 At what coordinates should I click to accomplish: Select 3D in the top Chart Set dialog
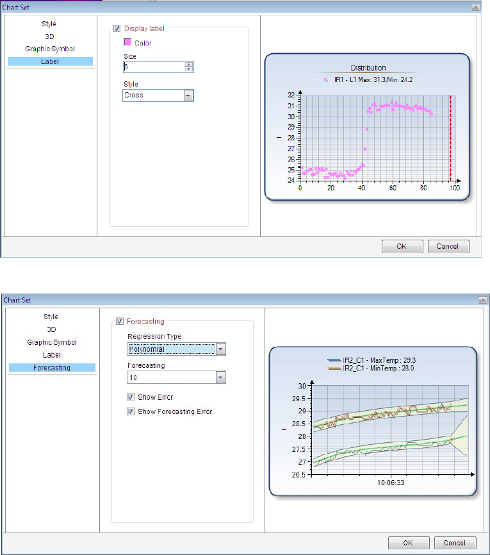pyautogui.click(x=49, y=37)
